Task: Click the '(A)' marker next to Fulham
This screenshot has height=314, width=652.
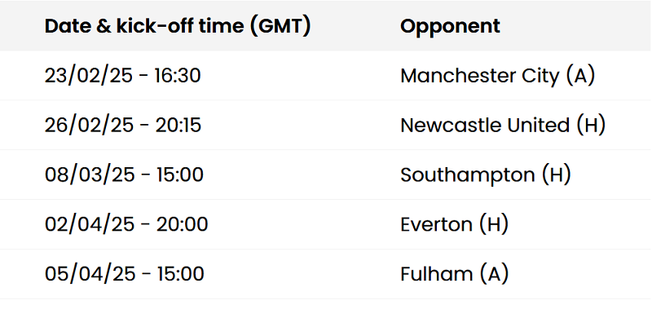Action: [494, 274]
